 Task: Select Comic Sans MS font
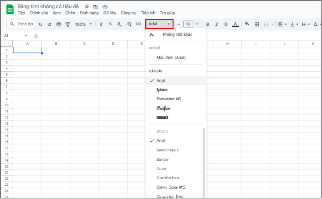pos(174,187)
